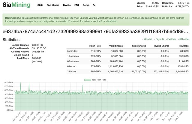This screenshot has width=192, height=124.
Task: Open the Explorer link
Action: [171, 39]
